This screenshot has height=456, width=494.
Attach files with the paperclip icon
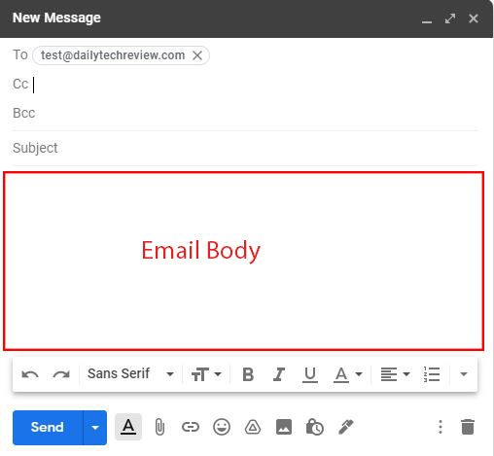point(159,427)
